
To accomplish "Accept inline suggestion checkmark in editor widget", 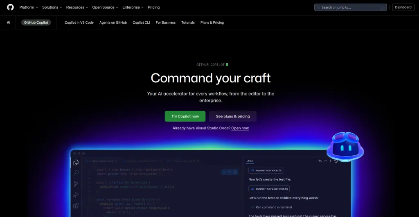I will [224, 172].
